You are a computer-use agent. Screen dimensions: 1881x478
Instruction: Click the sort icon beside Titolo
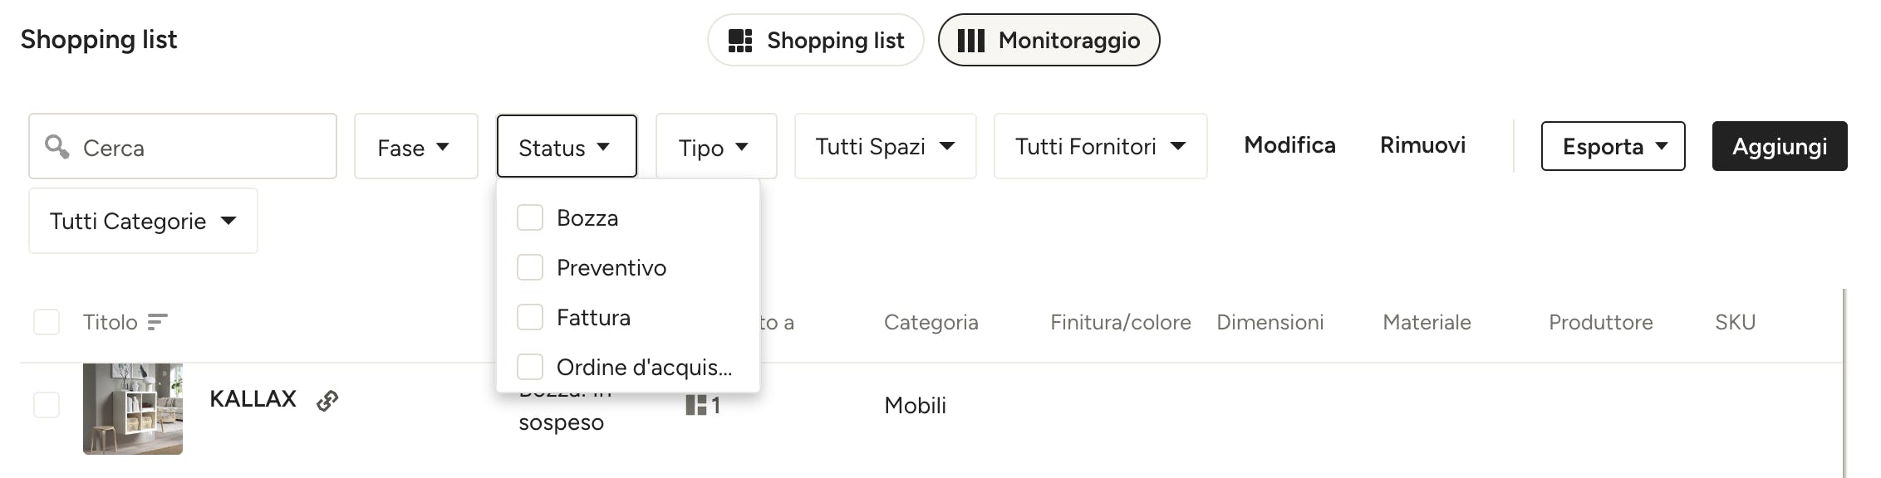click(157, 322)
